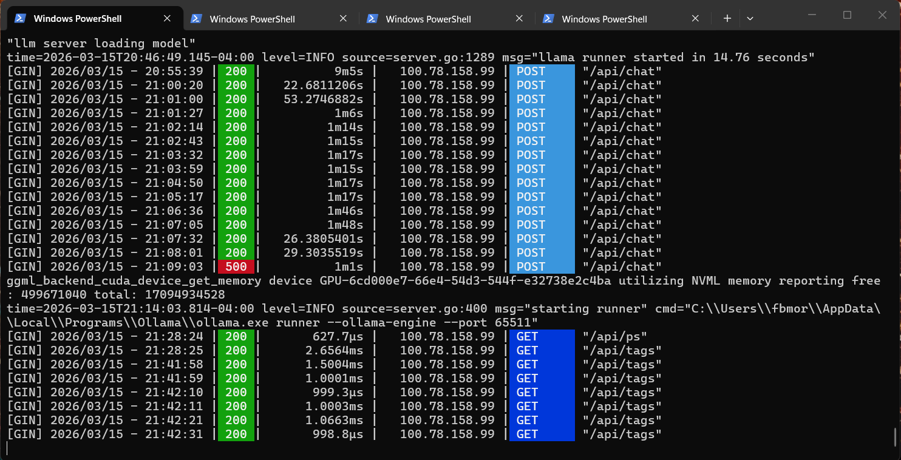The image size is (901, 460).
Task: Click the blinking cursor line at the bottom
Action: tap(8, 448)
